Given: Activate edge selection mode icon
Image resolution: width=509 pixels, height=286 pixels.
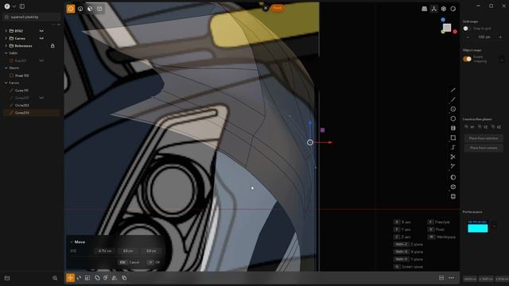Looking at the screenshot, I should coord(80,9).
